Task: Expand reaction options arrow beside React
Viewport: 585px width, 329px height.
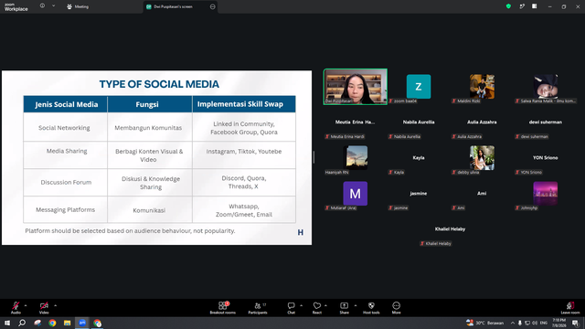Action: point(325,306)
